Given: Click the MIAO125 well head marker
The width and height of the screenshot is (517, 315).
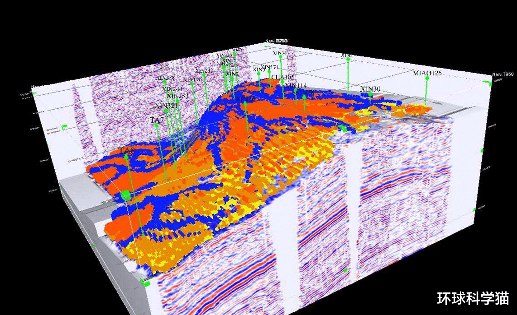Looking at the screenshot, I should (427, 78).
